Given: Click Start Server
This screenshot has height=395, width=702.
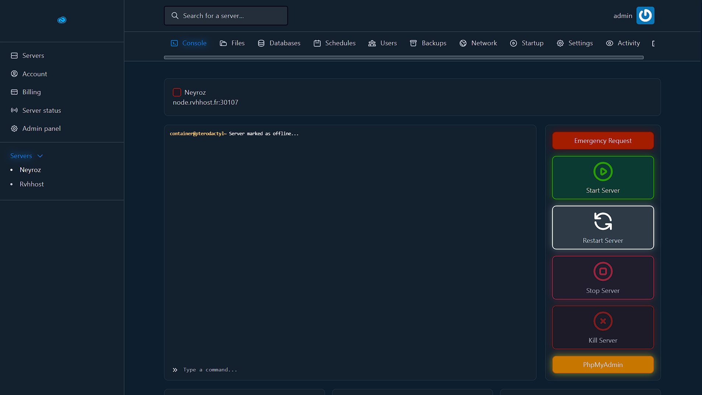Looking at the screenshot, I should click(x=603, y=178).
